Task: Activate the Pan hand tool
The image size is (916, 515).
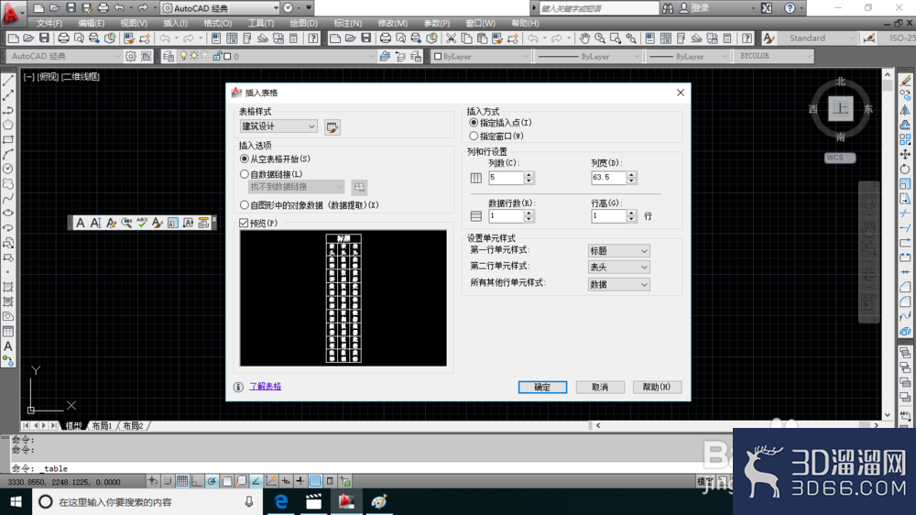Action: tap(584, 38)
